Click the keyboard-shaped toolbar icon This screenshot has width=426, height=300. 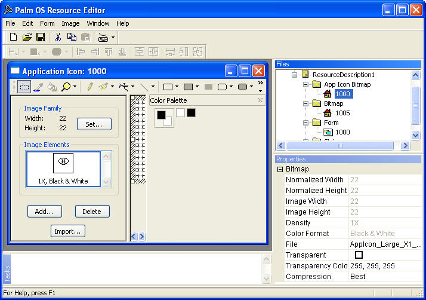(103, 37)
